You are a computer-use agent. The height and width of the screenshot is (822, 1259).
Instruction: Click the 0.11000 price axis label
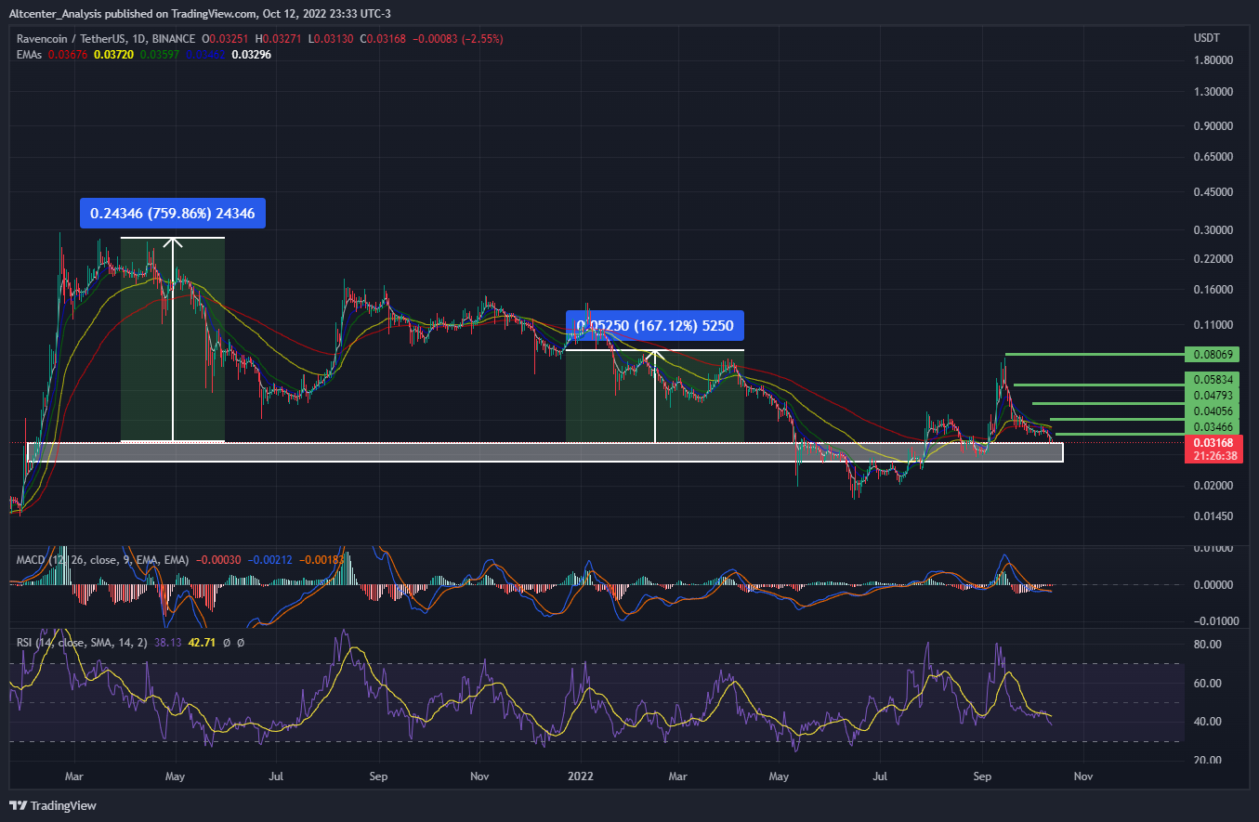[1213, 325]
